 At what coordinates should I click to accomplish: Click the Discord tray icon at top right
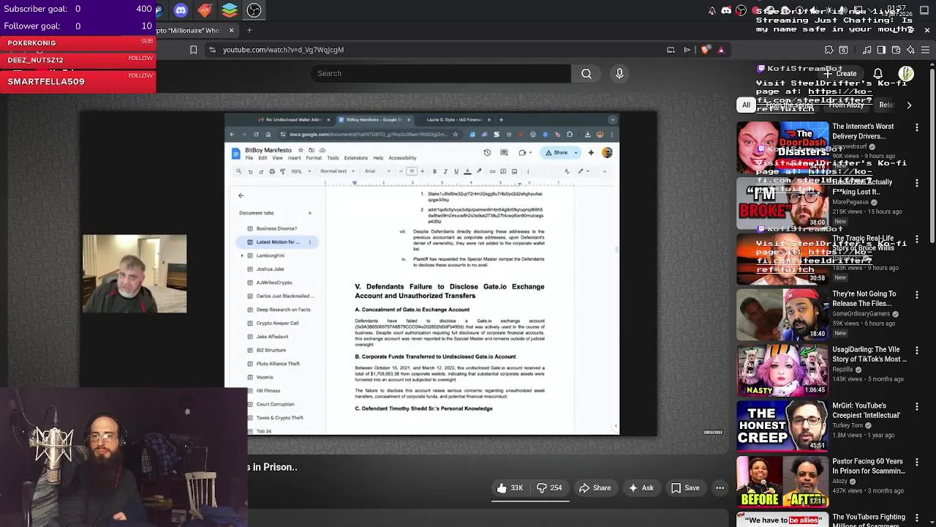click(726, 10)
